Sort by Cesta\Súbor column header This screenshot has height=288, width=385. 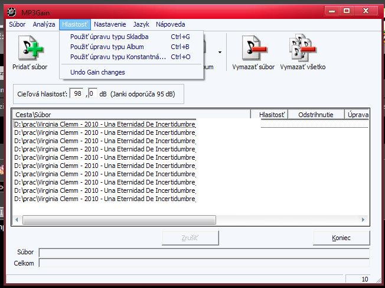pos(131,115)
